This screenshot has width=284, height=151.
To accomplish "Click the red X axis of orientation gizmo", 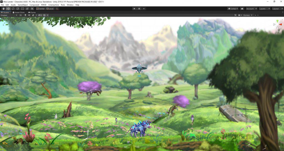I will [280, 24].
